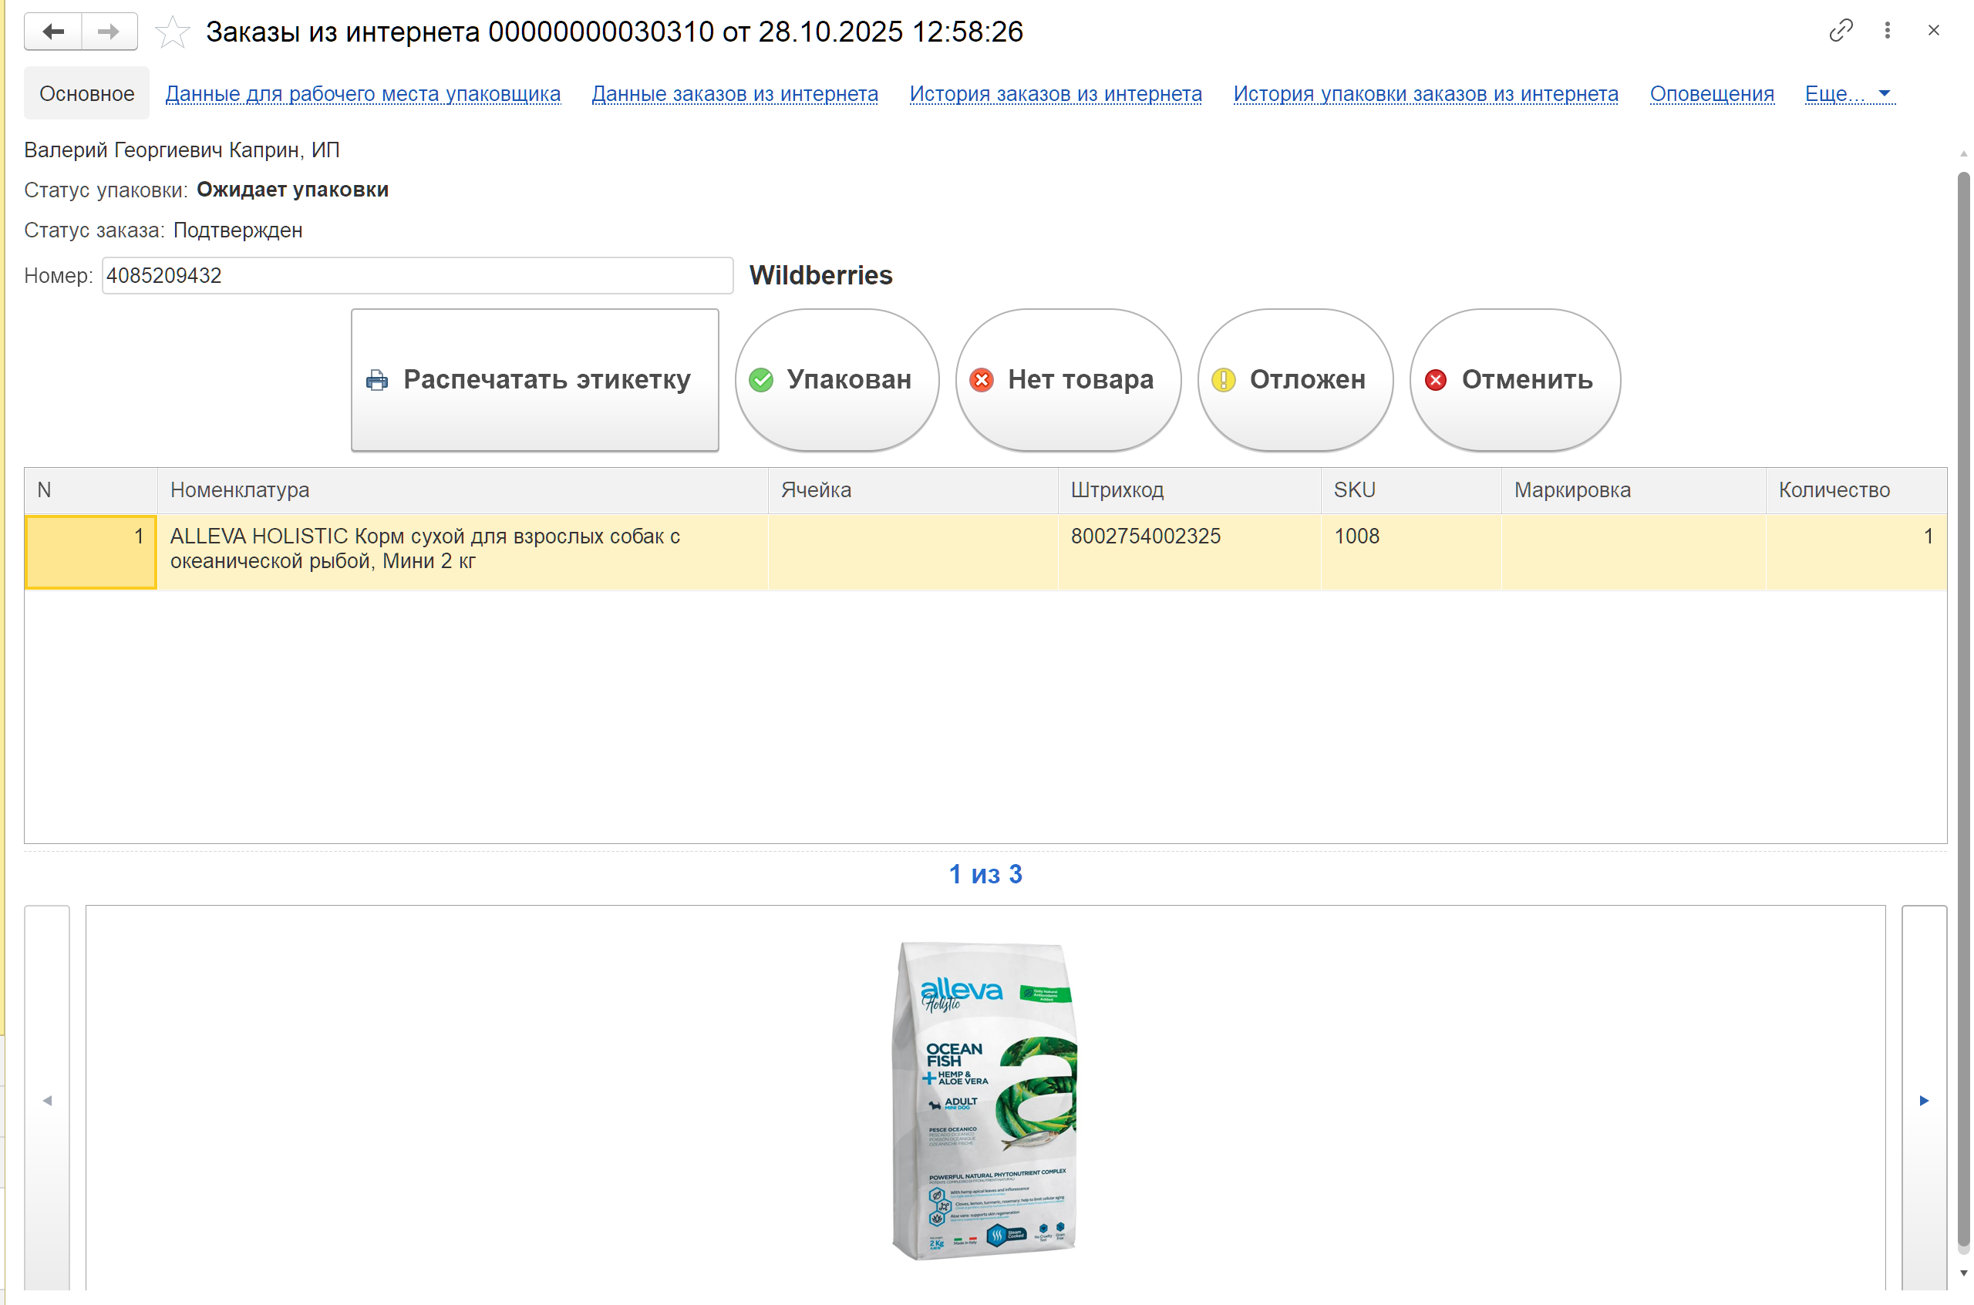Click the SKU column header
This screenshot has width=1974, height=1305.
1410,490
